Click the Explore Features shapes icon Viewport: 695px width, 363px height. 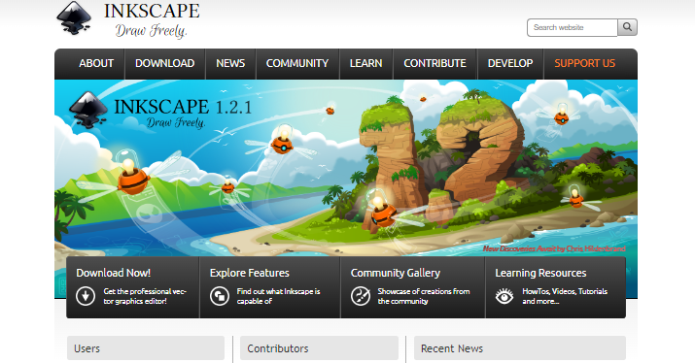pos(220,296)
